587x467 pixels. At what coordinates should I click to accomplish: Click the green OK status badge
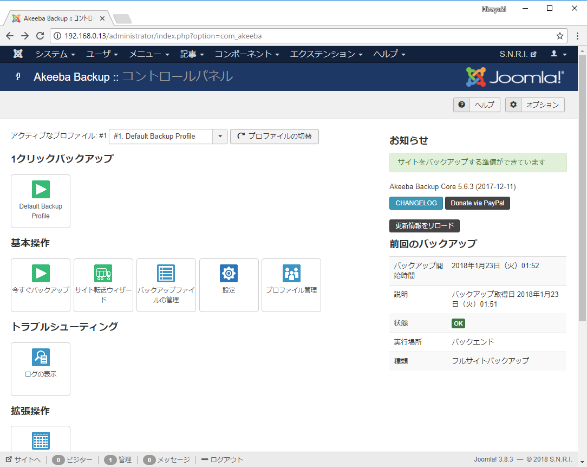(x=458, y=323)
